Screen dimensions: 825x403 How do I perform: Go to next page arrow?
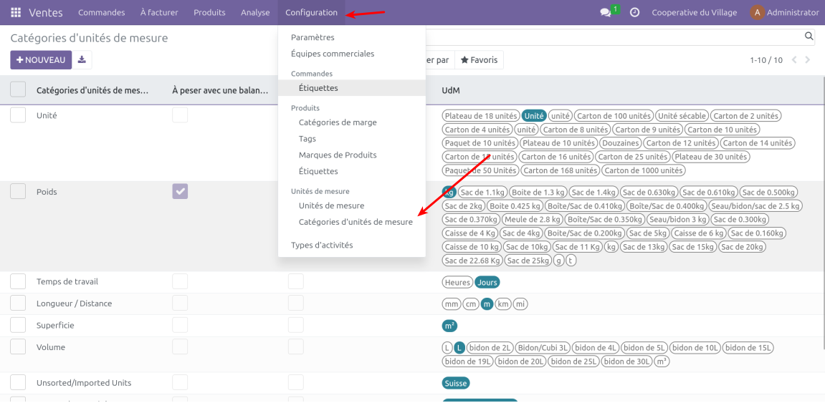tap(808, 60)
